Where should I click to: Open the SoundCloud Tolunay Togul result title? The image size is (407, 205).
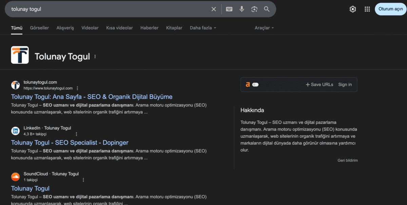[30, 188]
